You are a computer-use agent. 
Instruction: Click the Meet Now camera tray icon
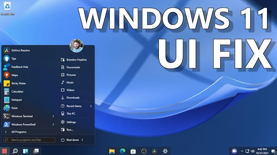point(234,151)
